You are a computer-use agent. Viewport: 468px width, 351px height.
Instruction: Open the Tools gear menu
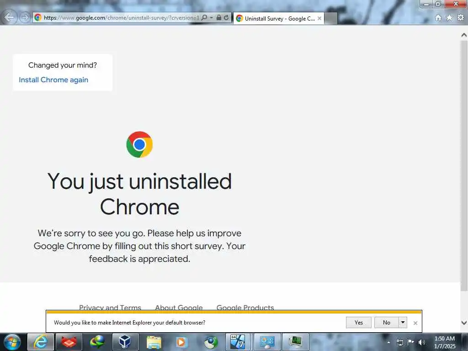[x=461, y=18]
